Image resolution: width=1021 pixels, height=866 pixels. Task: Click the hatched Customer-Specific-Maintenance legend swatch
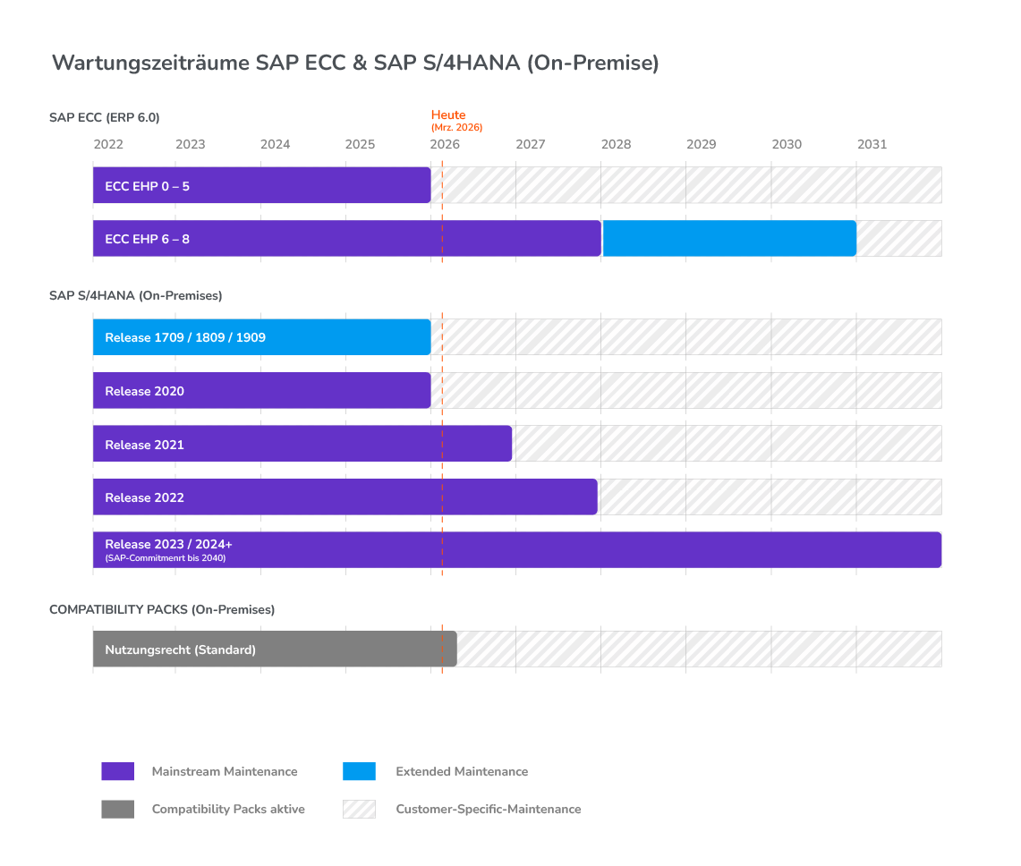(359, 809)
